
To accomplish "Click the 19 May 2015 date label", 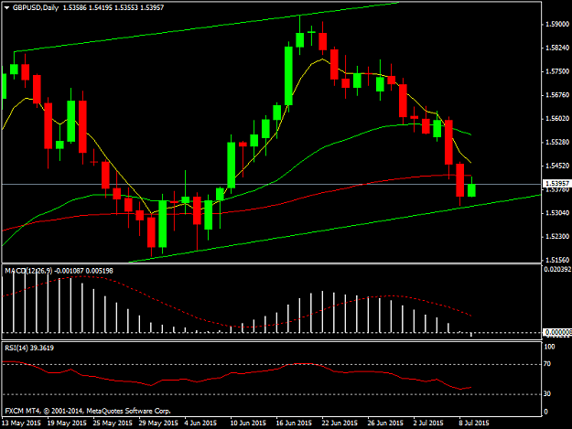I will (x=67, y=423).
